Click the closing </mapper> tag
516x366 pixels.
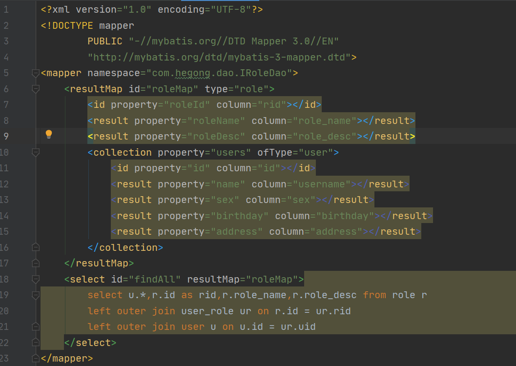pyautogui.click(x=67, y=358)
